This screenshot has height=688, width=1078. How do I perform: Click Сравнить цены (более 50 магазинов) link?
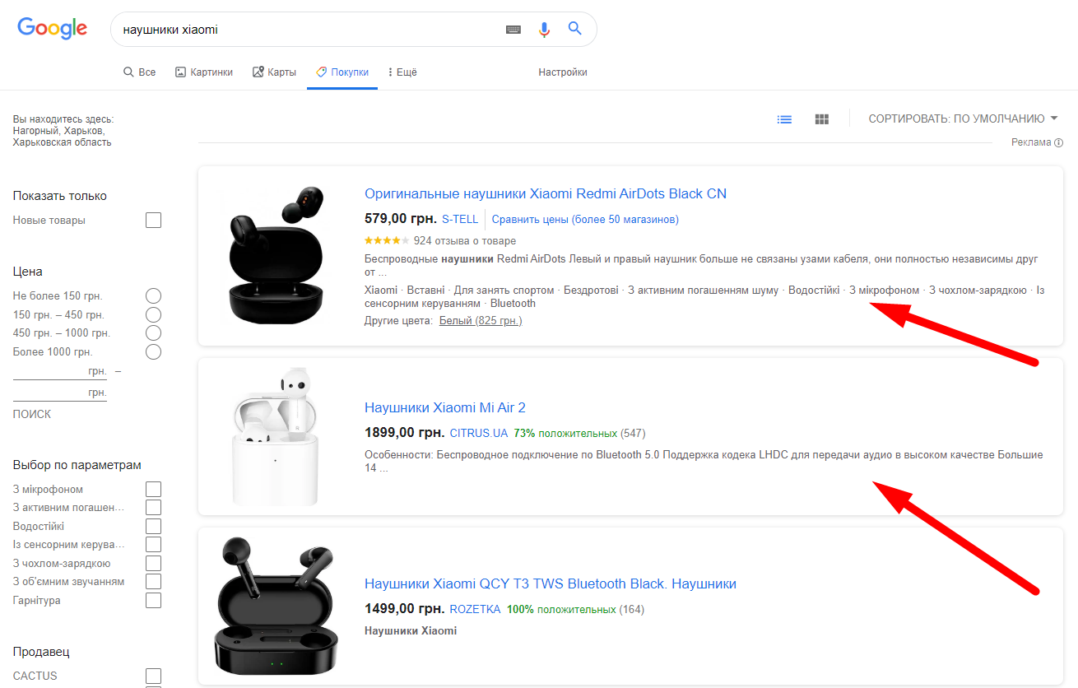point(585,219)
